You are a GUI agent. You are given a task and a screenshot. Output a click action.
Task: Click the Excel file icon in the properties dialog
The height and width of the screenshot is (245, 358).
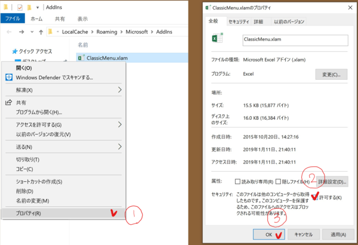[217, 38]
